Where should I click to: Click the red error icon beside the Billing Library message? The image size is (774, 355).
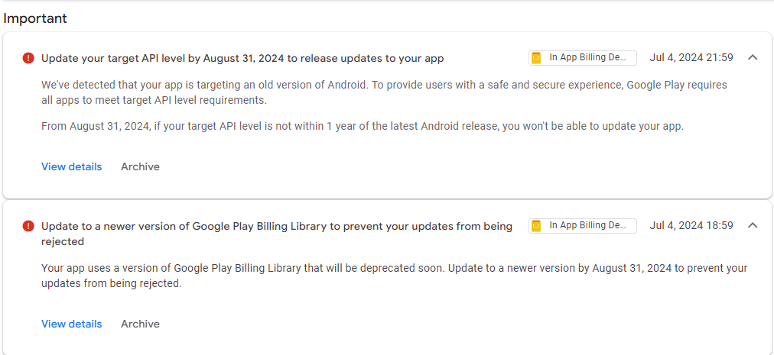pyautogui.click(x=28, y=226)
